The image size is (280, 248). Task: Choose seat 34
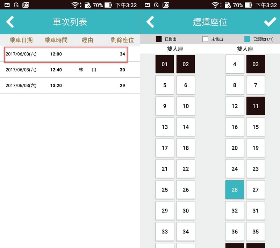(186, 232)
